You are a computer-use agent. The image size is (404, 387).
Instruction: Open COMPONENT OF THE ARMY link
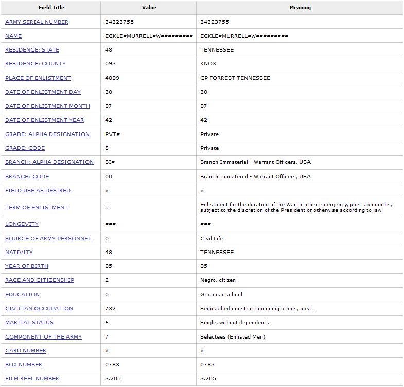pyautogui.click(x=43, y=337)
